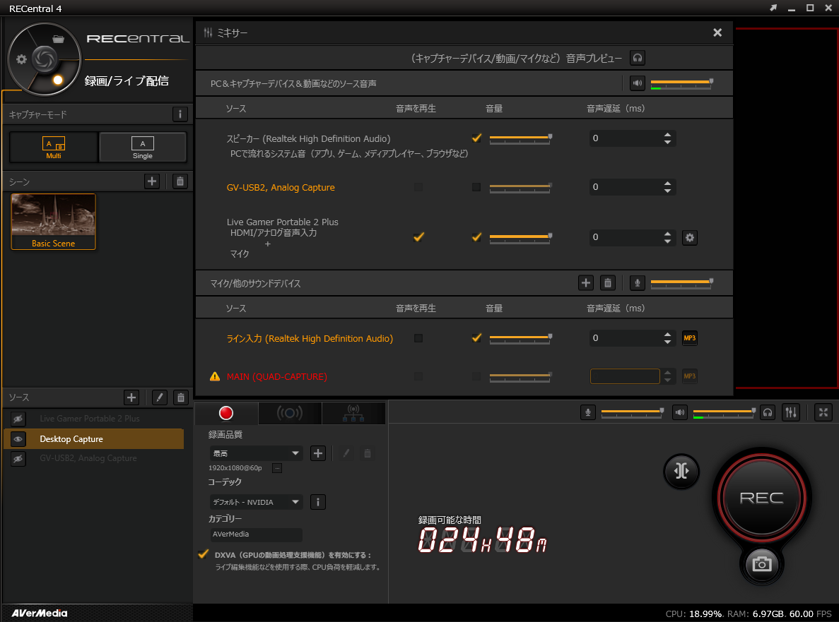839x622 pixels.
Task: Adjust PC source master volume slider
Action: pyautogui.click(x=681, y=83)
